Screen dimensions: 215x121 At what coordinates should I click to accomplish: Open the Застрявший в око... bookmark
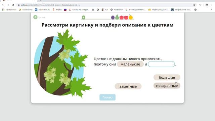pos(181,10)
